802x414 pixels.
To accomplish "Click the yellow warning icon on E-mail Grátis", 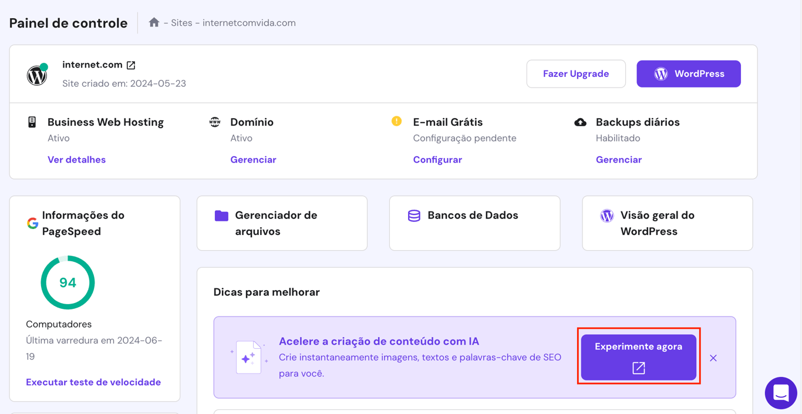I will [396, 121].
